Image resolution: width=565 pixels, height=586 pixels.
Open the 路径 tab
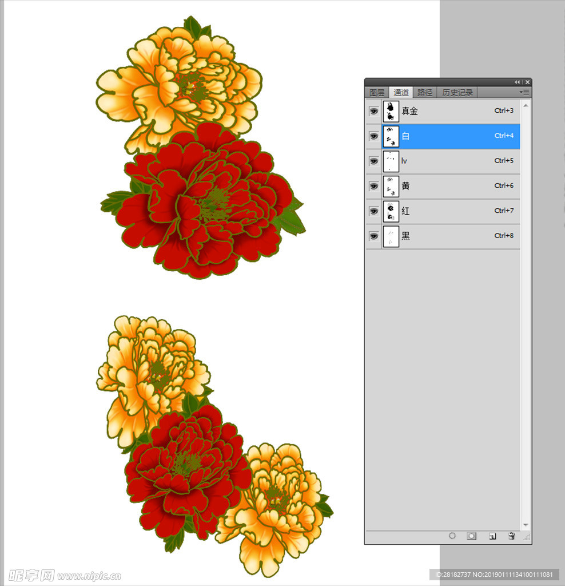point(424,93)
